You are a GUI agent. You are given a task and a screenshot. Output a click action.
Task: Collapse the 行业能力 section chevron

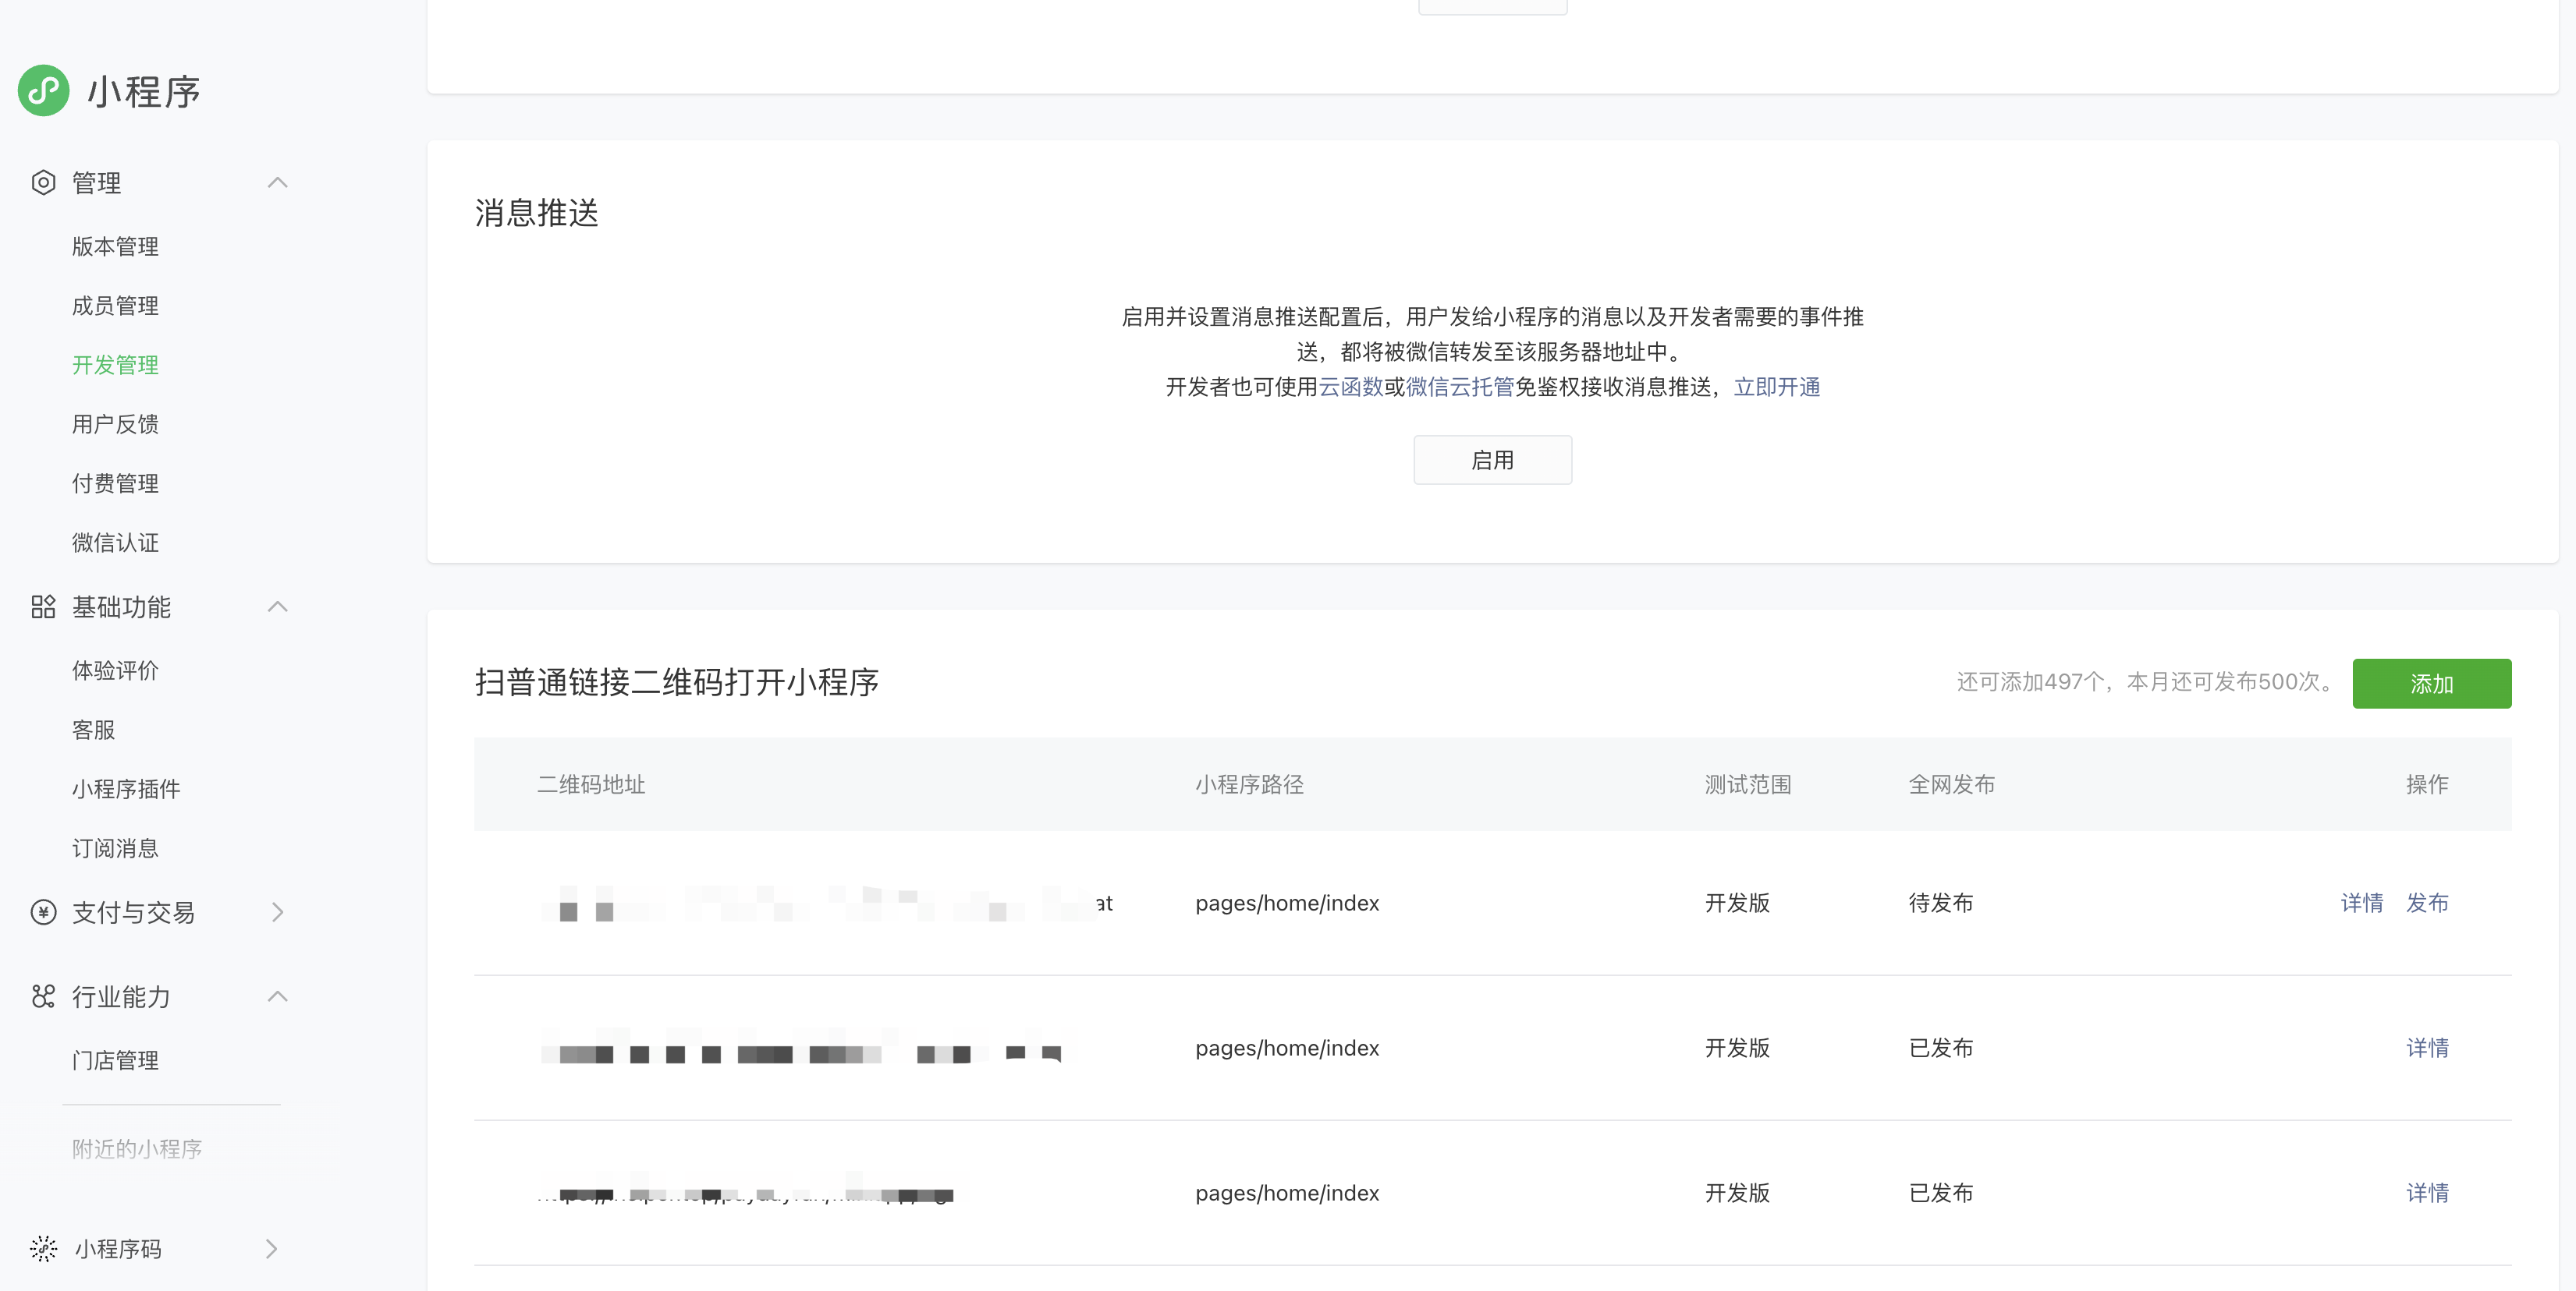pyautogui.click(x=278, y=996)
